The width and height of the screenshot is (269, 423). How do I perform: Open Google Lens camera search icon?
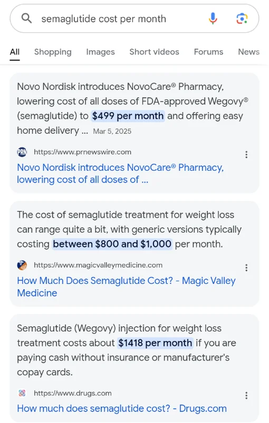[242, 19]
